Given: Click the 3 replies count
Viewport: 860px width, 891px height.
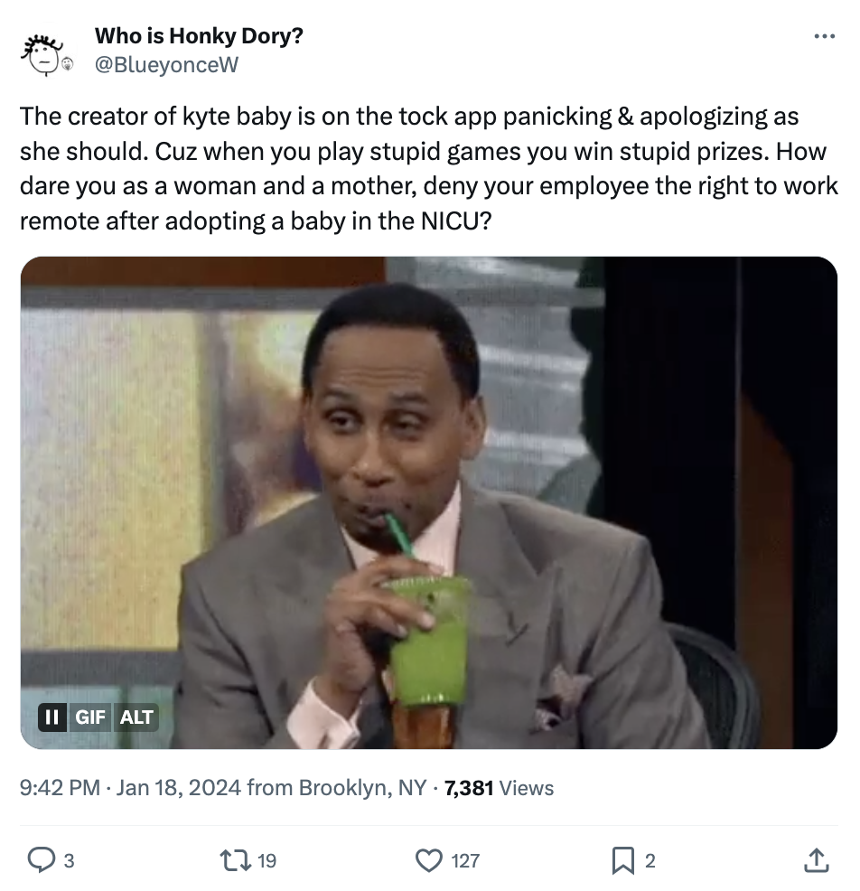Looking at the screenshot, I should pyautogui.click(x=68, y=861).
